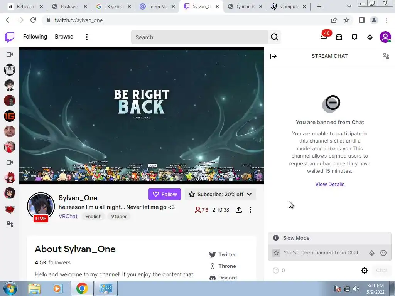This screenshot has height=296, width=395.
Task: Select the English tag
Action: point(93,217)
